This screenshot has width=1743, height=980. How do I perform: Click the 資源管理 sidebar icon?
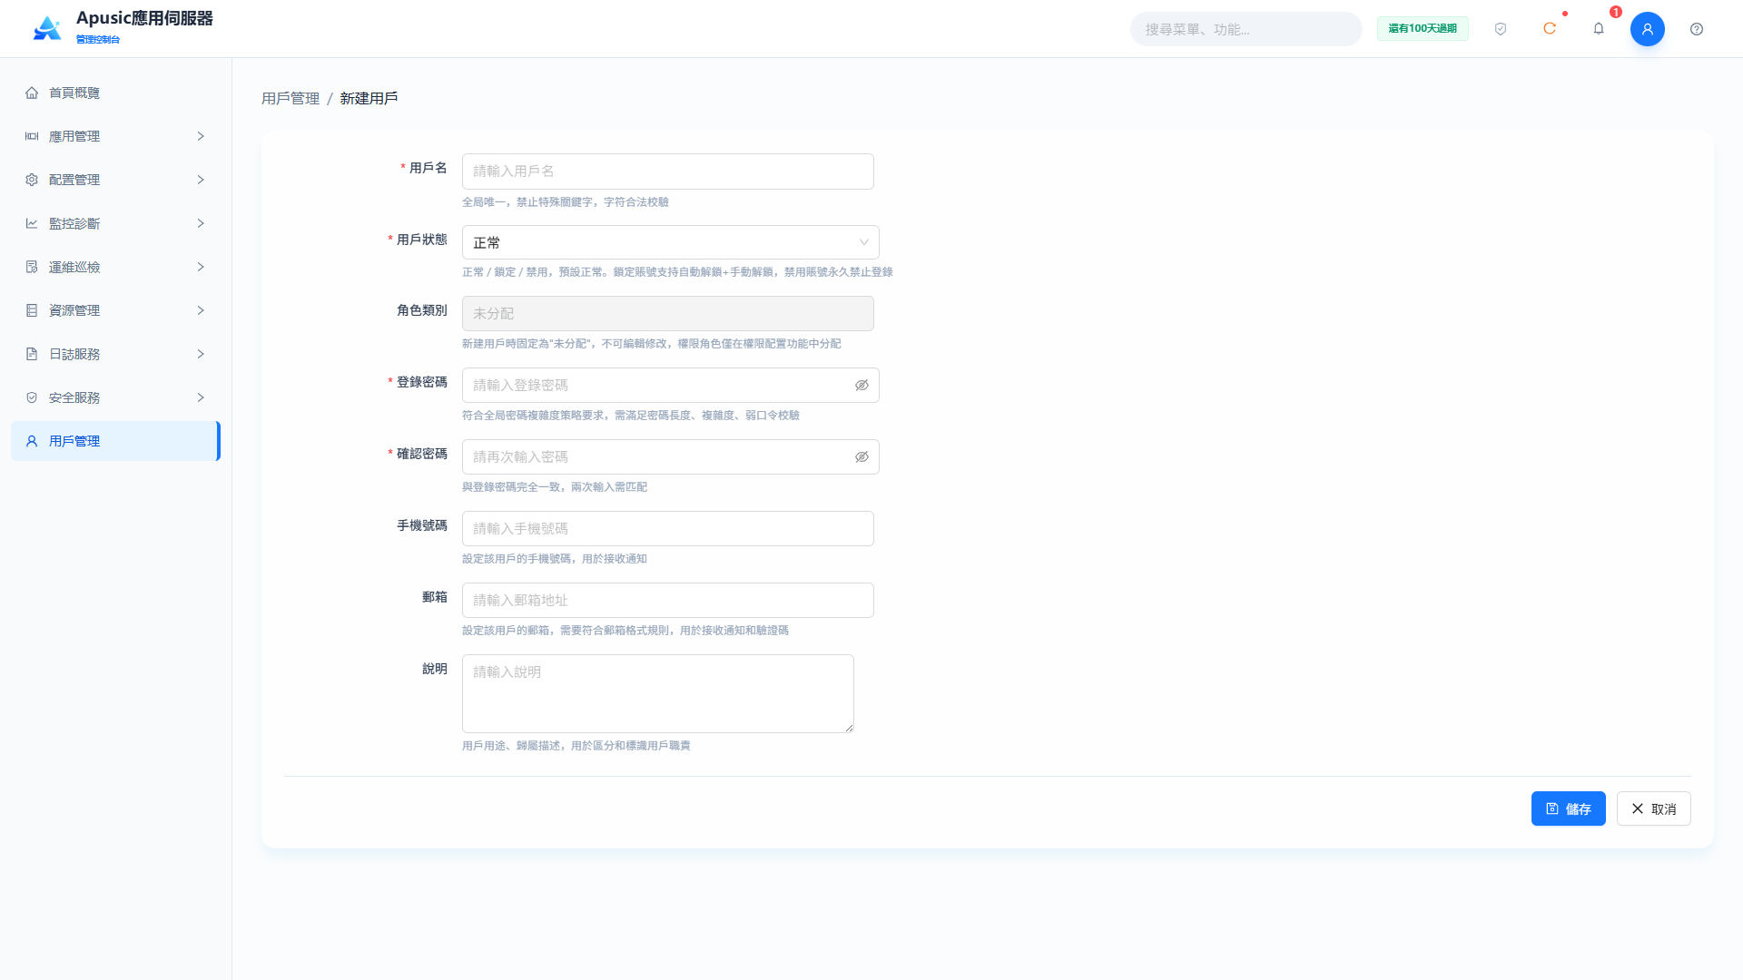[32, 310]
